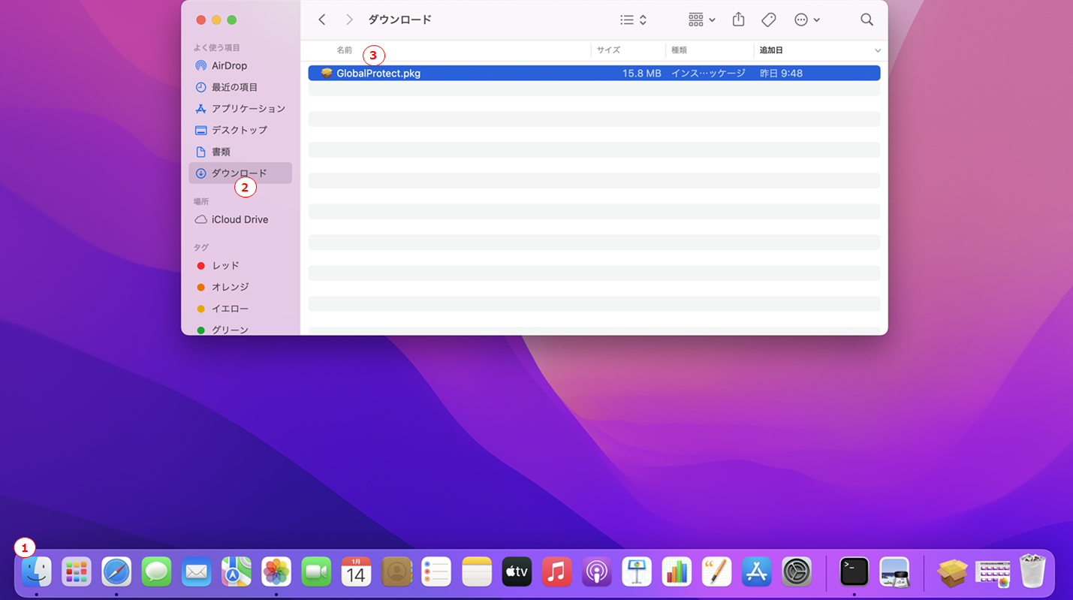Toggle sort direction on 追加日 column chevron
This screenshot has width=1073, height=600.
[877, 50]
